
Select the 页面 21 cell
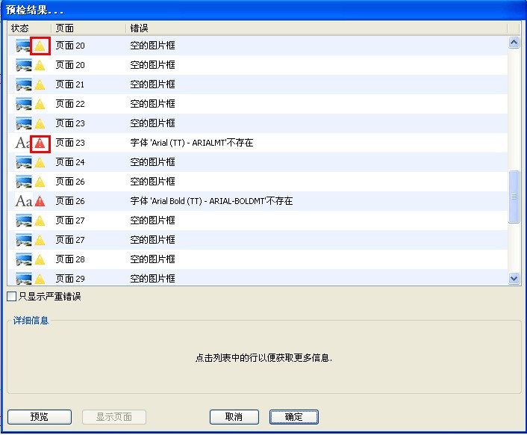coord(70,84)
